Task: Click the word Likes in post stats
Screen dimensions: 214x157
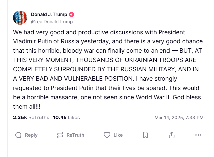Action: (74, 118)
